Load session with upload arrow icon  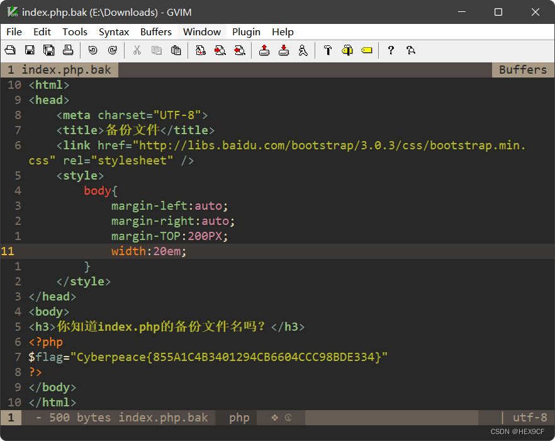264,50
